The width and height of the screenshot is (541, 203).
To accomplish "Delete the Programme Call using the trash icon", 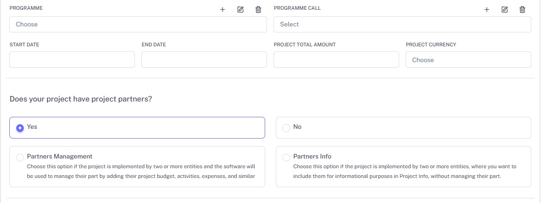I will (x=522, y=10).
